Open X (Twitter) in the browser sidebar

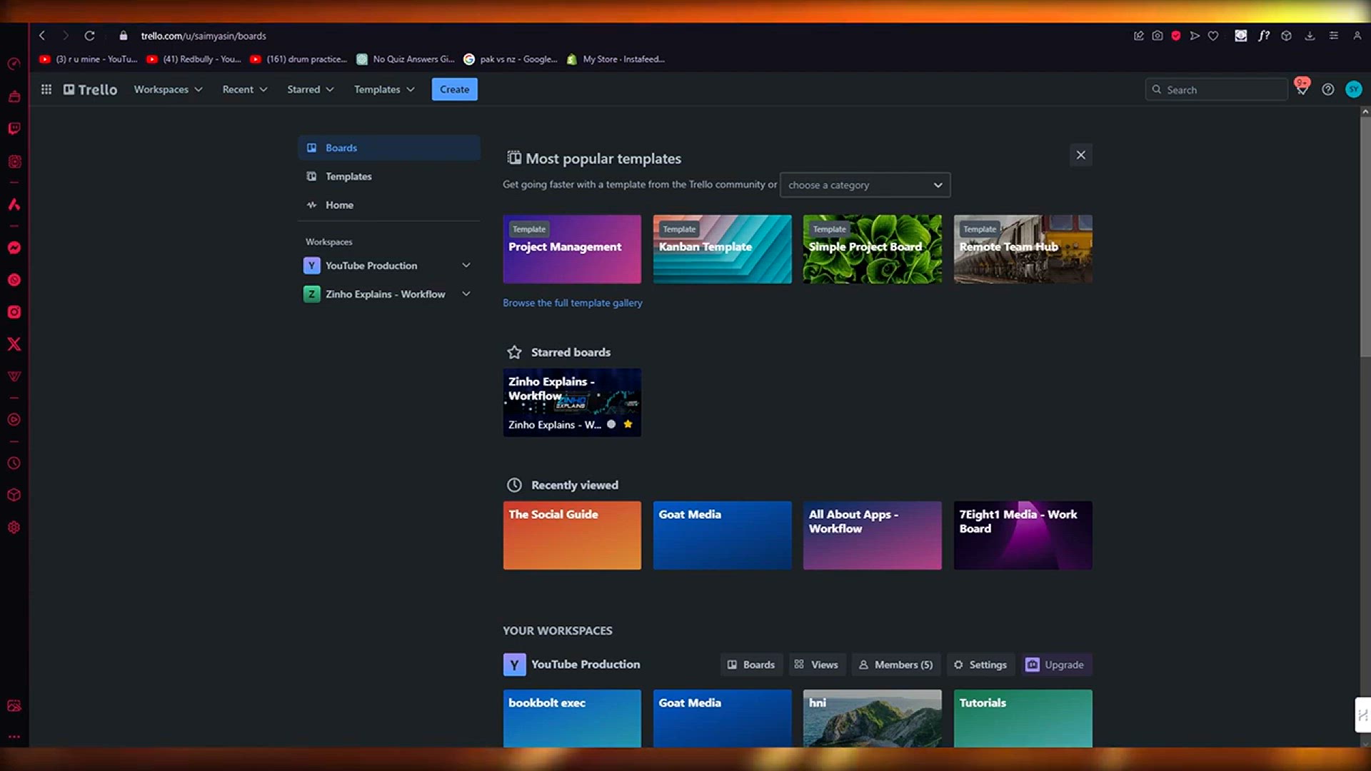pos(14,344)
